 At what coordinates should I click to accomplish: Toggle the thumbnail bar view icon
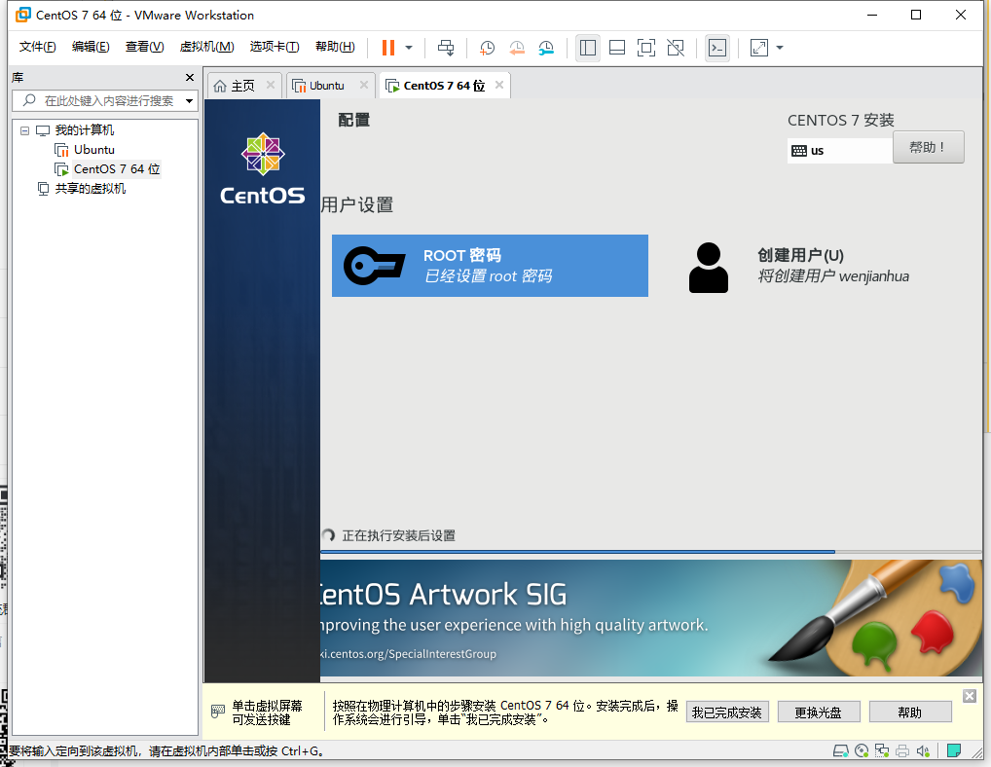click(617, 48)
